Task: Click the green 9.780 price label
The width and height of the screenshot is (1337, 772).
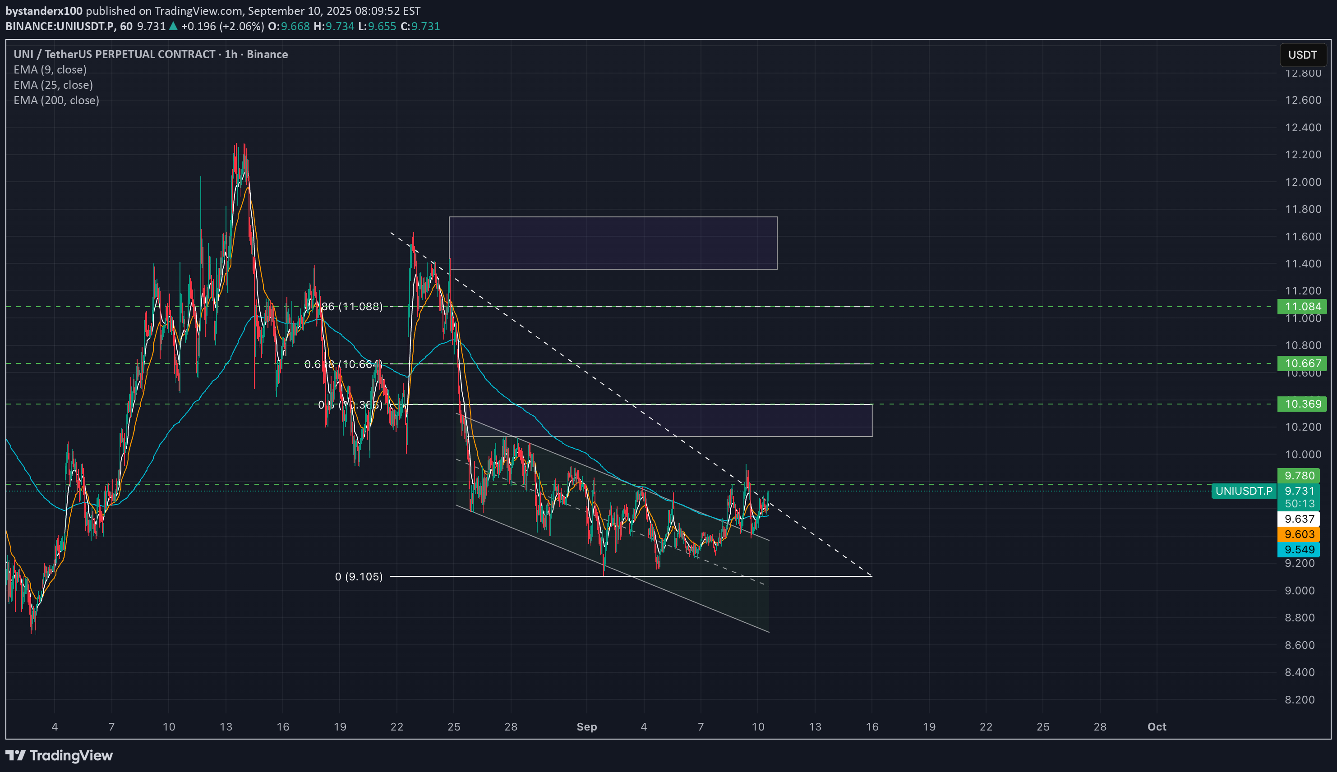Action: pos(1298,476)
